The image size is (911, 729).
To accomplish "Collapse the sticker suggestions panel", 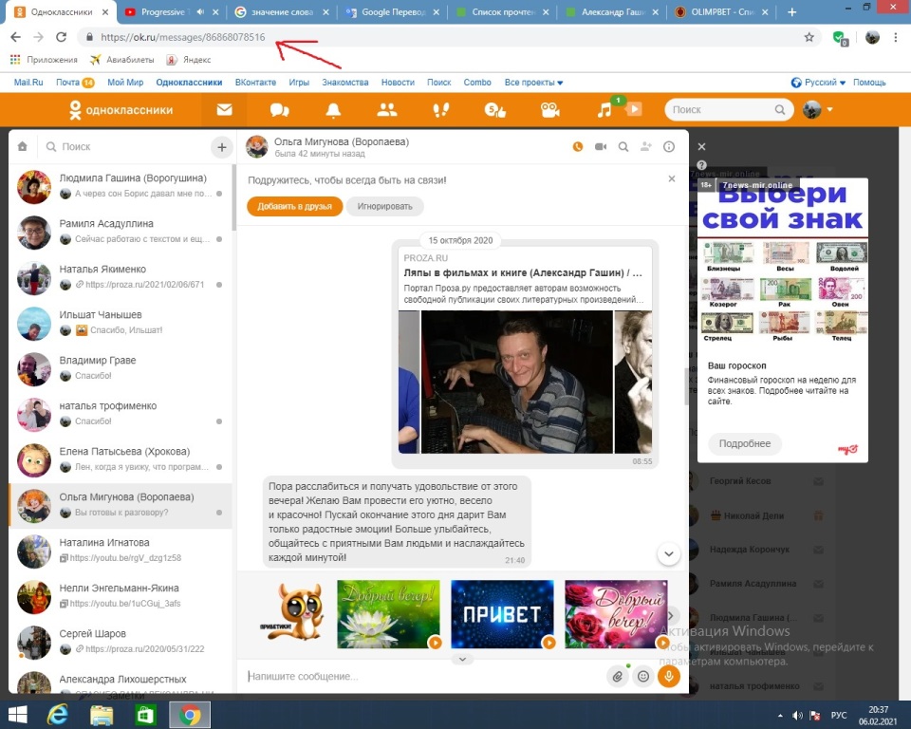I will 462,660.
